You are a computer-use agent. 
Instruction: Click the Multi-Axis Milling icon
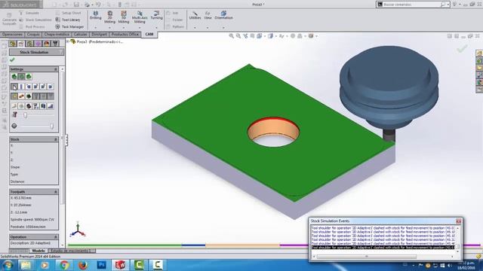140,17
